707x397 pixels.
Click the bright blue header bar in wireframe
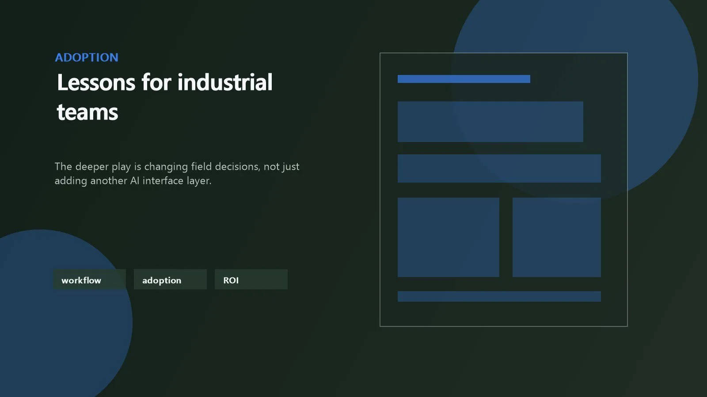click(x=464, y=79)
